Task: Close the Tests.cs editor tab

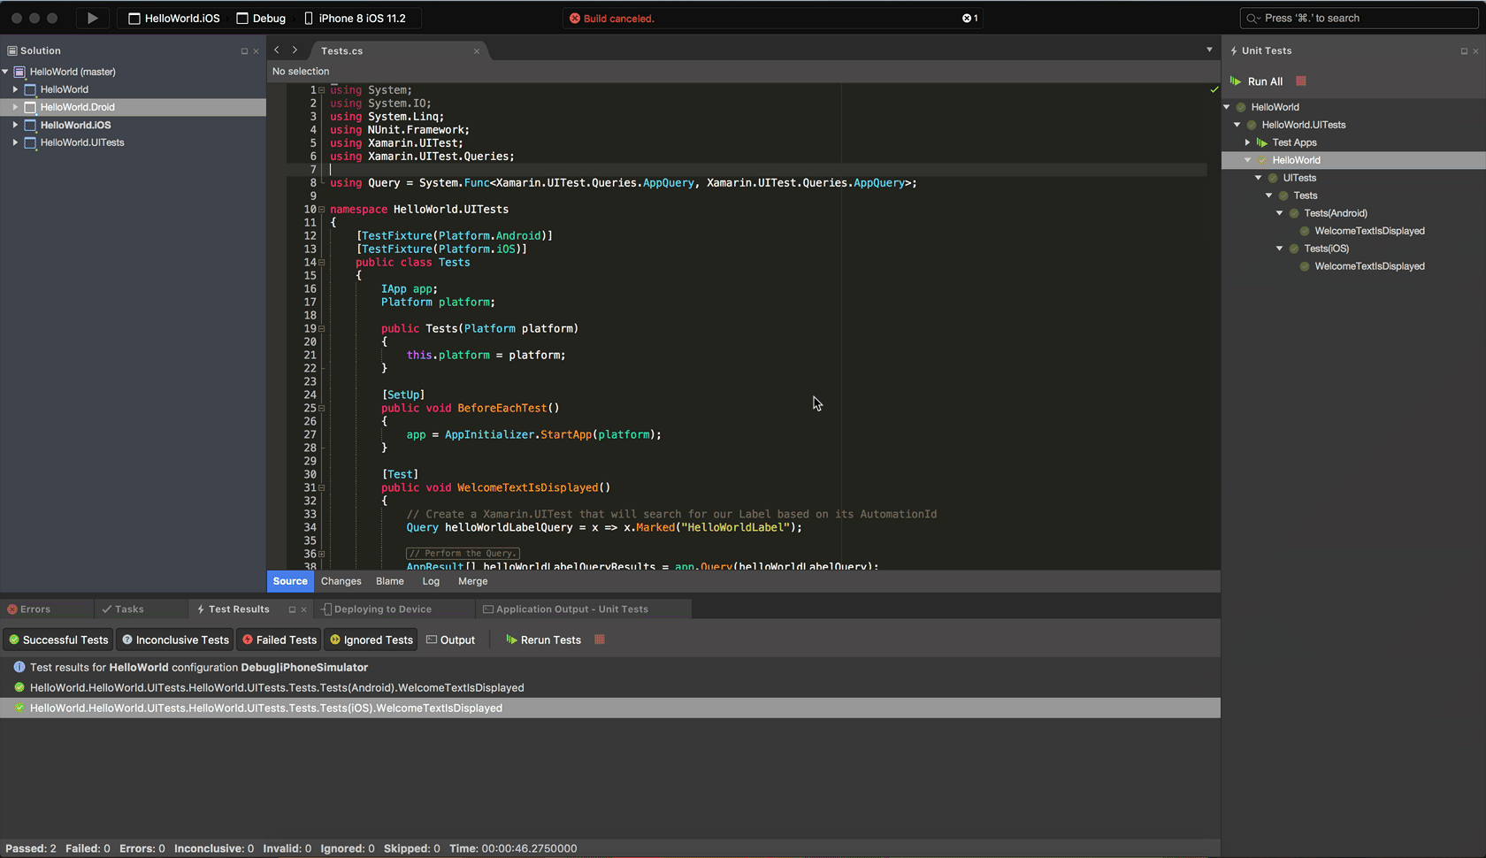Action: (477, 51)
